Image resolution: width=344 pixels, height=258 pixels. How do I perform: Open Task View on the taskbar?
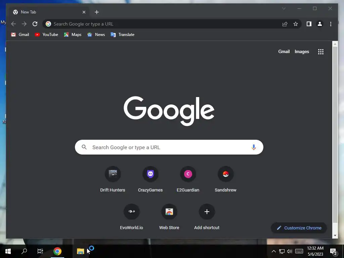coord(40,251)
